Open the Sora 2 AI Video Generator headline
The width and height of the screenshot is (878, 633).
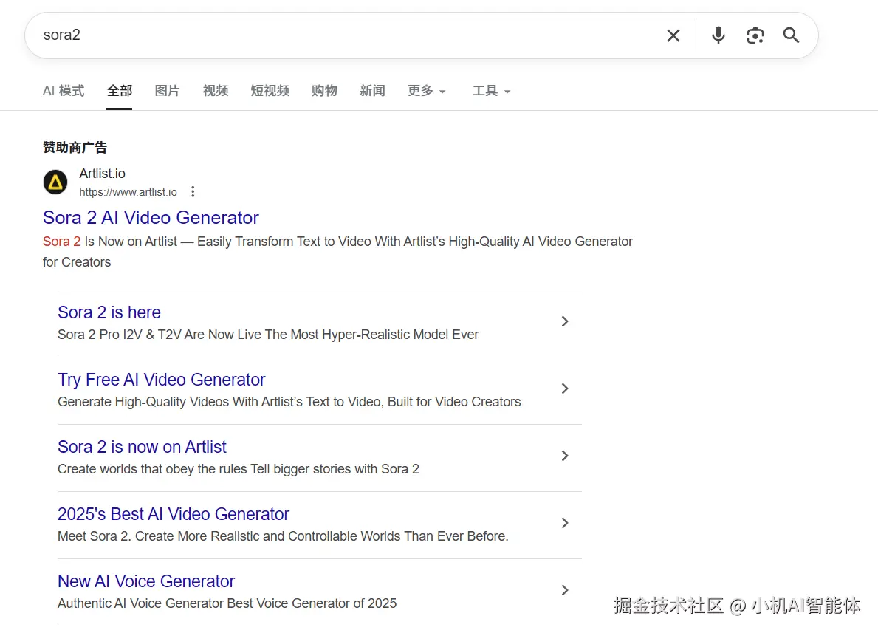point(151,217)
